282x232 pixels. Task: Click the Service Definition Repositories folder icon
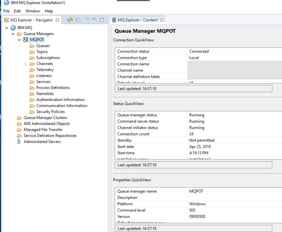click(19, 136)
